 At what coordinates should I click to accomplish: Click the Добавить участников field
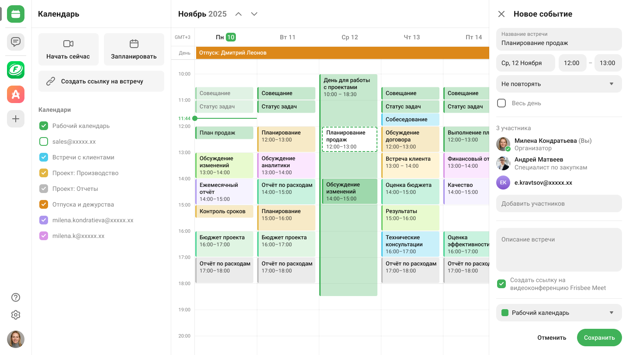(x=559, y=203)
